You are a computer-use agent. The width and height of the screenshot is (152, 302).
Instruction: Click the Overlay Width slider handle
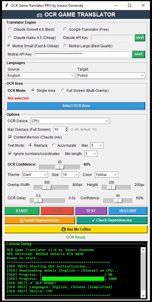click(47, 187)
